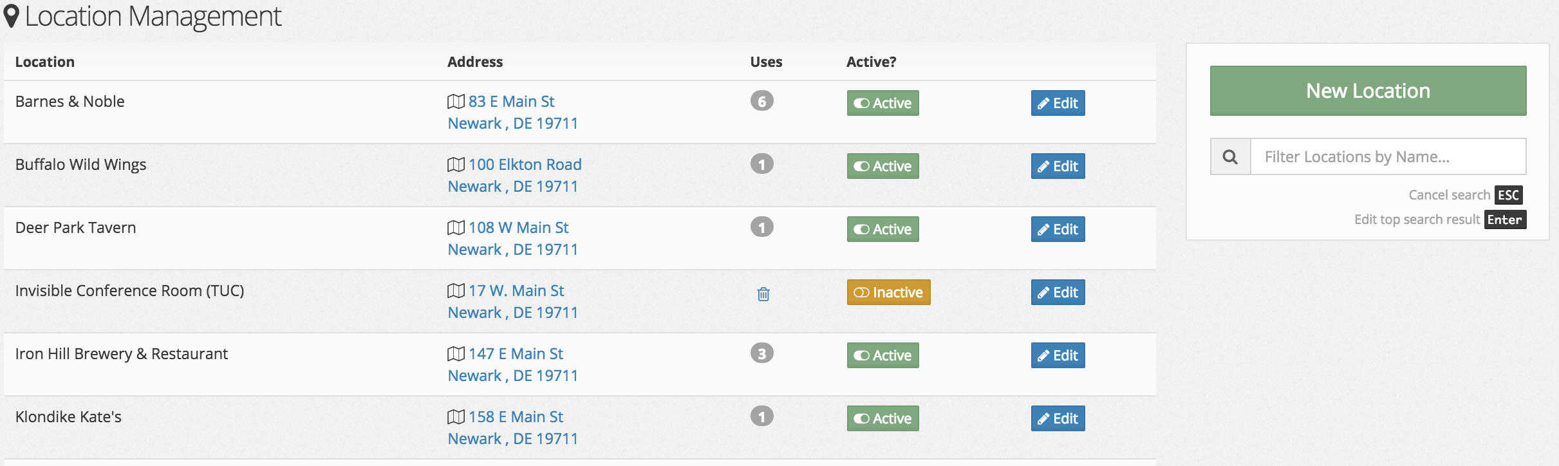Open 108 W Main St address link
The height and width of the screenshot is (466, 1559).
click(x=518, y=228)
